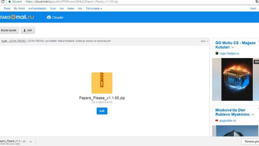Click the top indir download button

coord(28,30)
